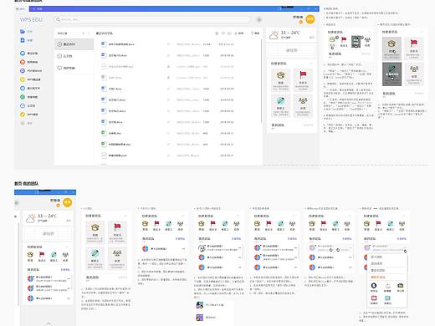This screenshot has width=435, height=326.
Task: Open the purple PDF-to-Word sidebar tool
Action: (23, 71)
